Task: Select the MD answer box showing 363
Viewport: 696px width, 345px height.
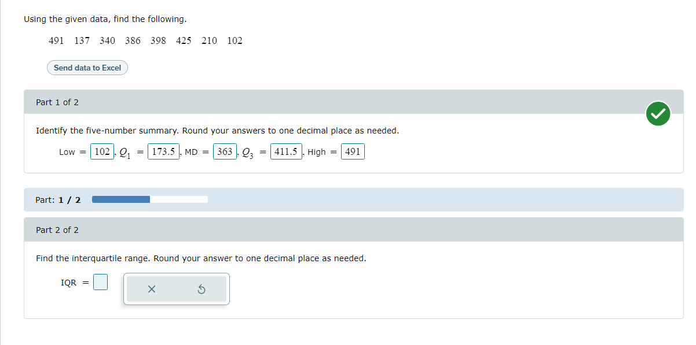Action: [225, 151]
